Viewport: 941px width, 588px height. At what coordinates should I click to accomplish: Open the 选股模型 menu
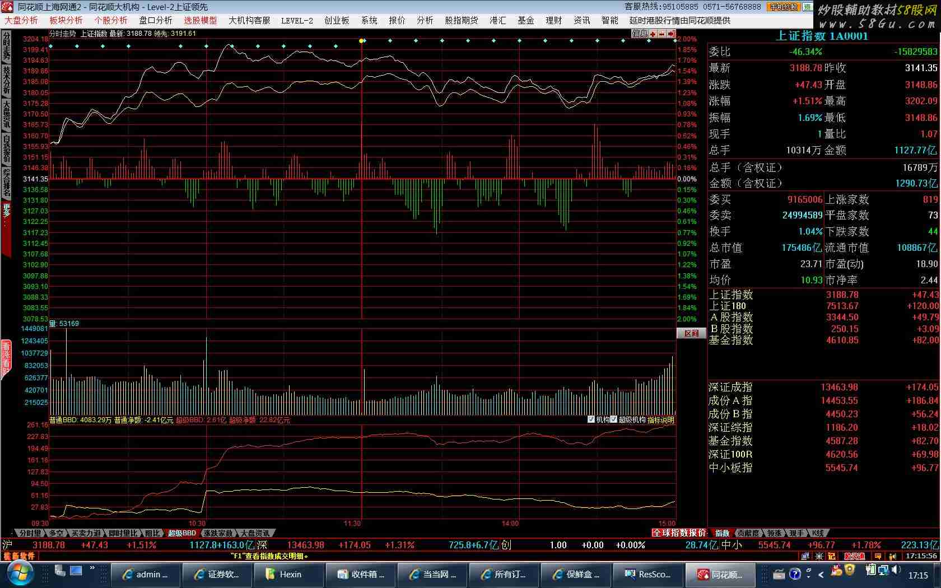pos(201,20)
